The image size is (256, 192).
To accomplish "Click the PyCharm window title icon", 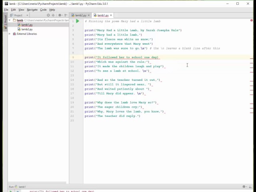I will pos(6,4).
